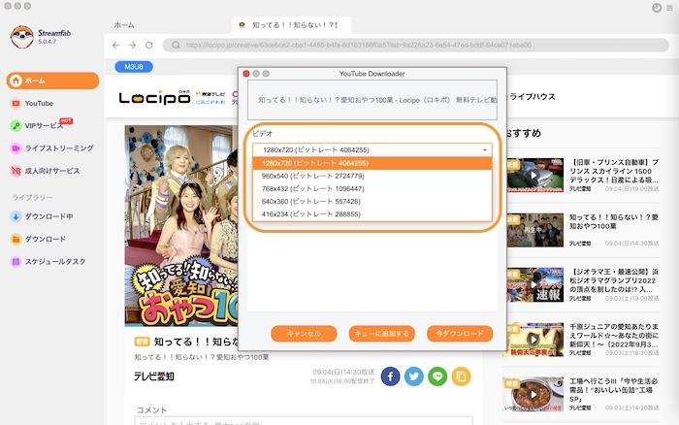Click the URL address field
Screen dimensions: 679x425
coord(416,45)
